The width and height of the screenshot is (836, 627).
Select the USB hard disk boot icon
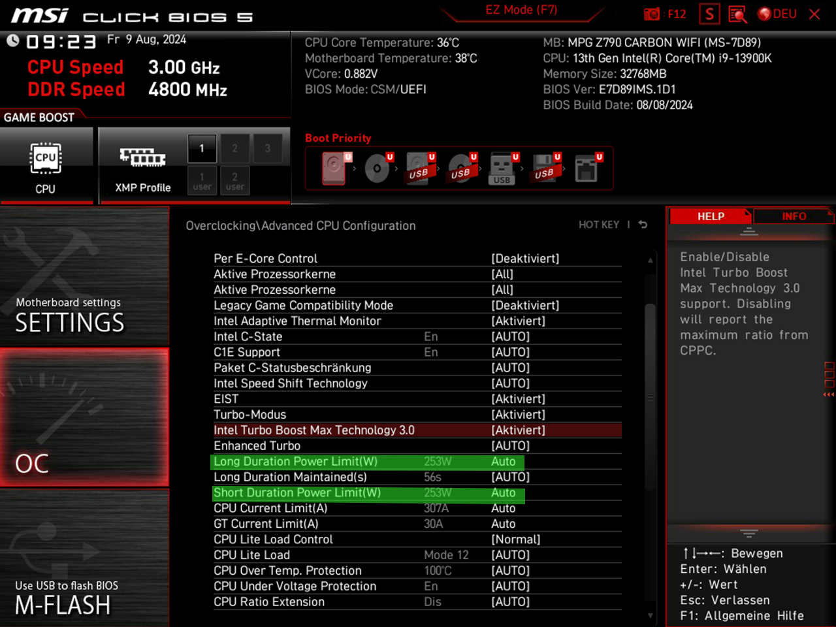[x=419, y=169]
